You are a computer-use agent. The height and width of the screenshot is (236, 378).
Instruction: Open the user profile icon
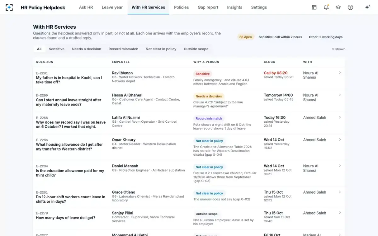(x=350, y=7)
